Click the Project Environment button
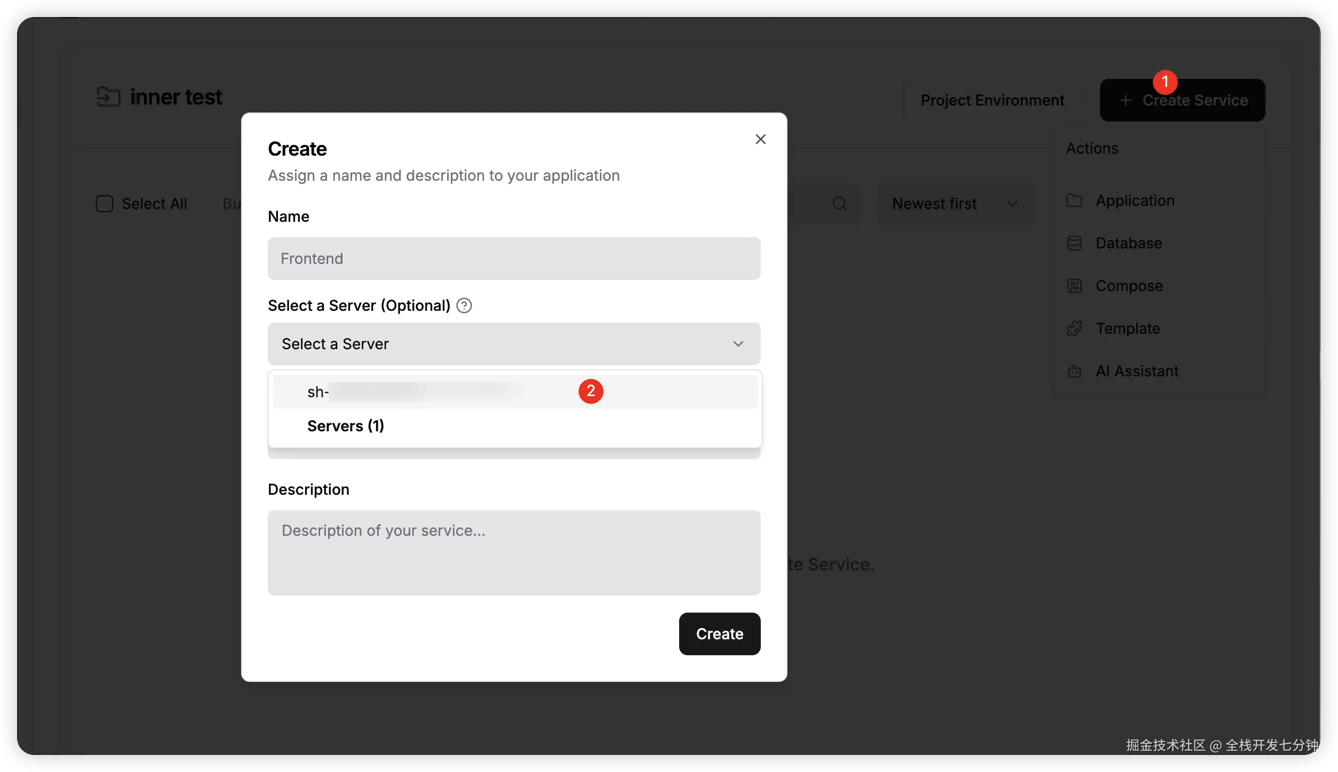 (992, 100)
